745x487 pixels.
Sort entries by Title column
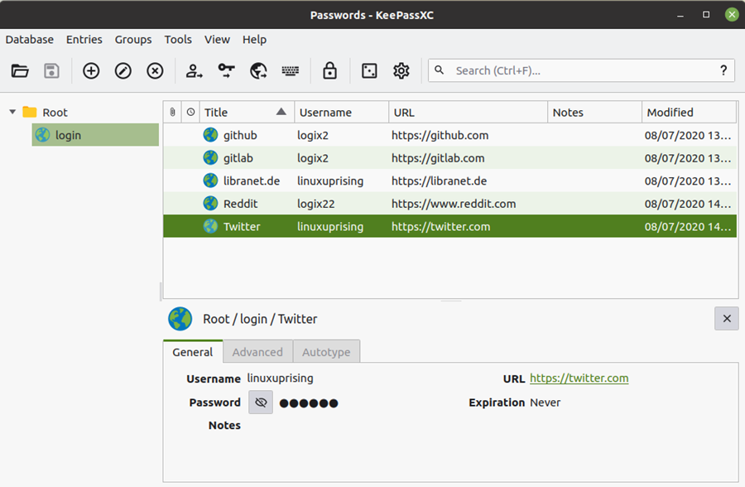click(x=247, y=113)
